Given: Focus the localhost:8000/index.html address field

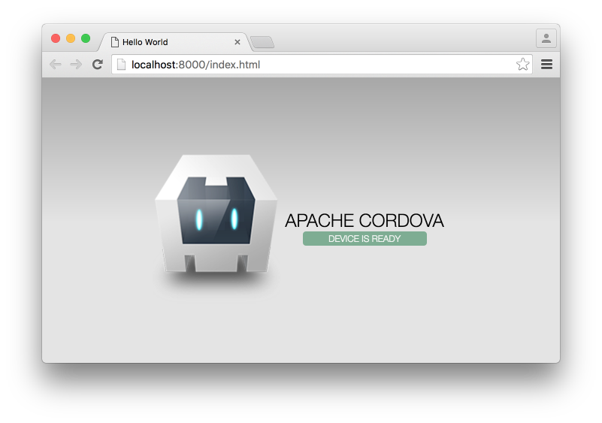Looking at the screenshot, I should (322, 64).
